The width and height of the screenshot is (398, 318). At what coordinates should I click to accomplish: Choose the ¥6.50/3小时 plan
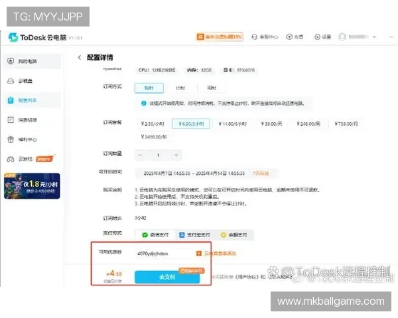pos(191,124)
